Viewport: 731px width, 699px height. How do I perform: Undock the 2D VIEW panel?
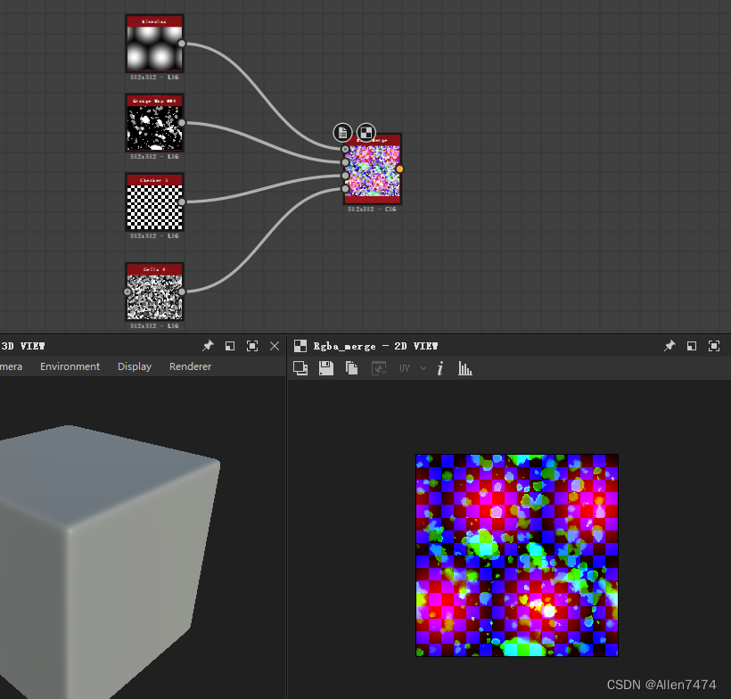click(692, 346)
